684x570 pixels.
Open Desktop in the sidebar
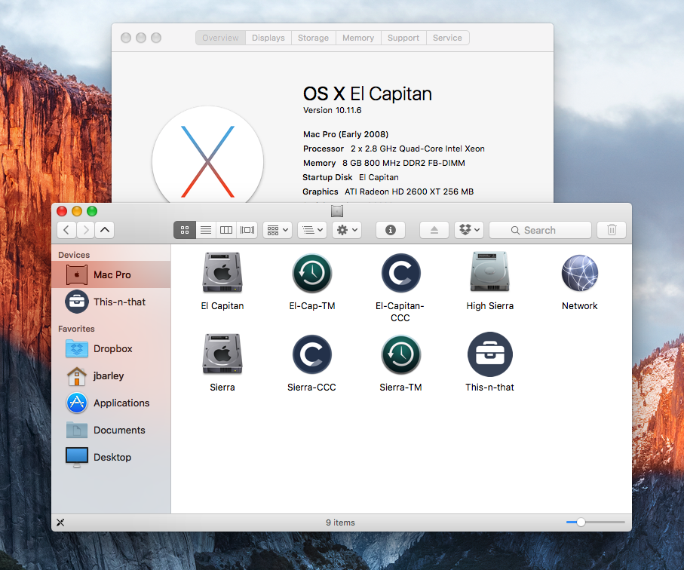click(112, 457)
